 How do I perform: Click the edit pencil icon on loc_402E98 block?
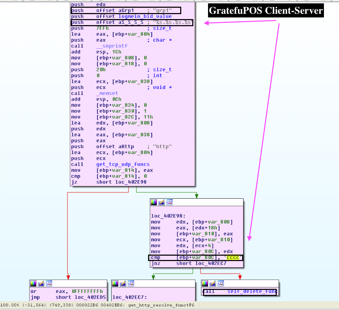(161, 202)
